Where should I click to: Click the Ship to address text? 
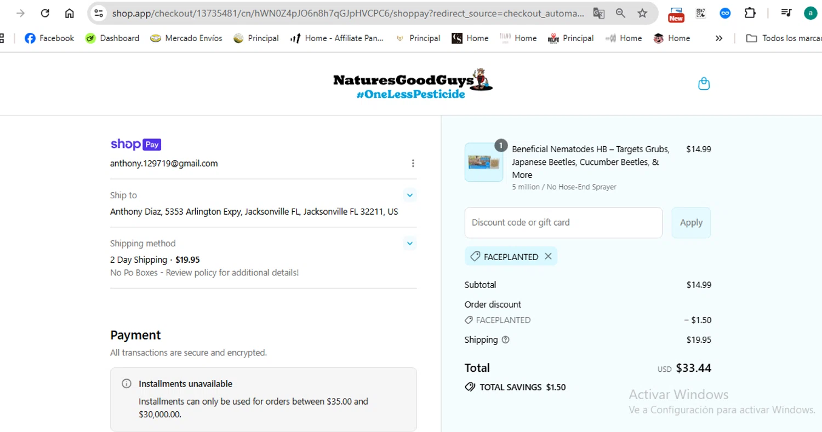pos(254,211)
